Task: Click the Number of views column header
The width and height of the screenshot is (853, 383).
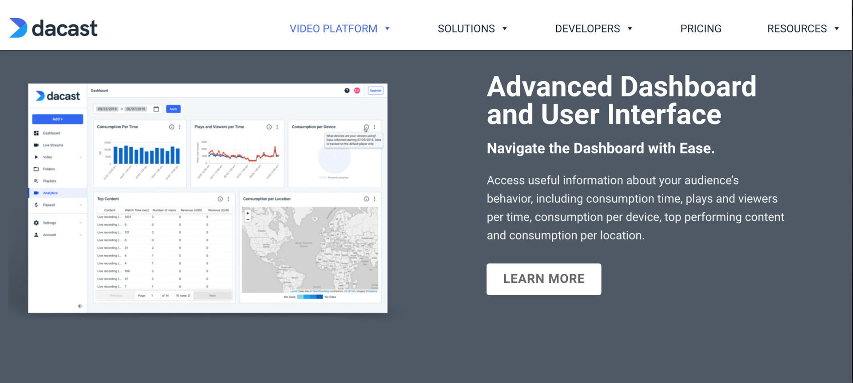Action: coord(164,210)
